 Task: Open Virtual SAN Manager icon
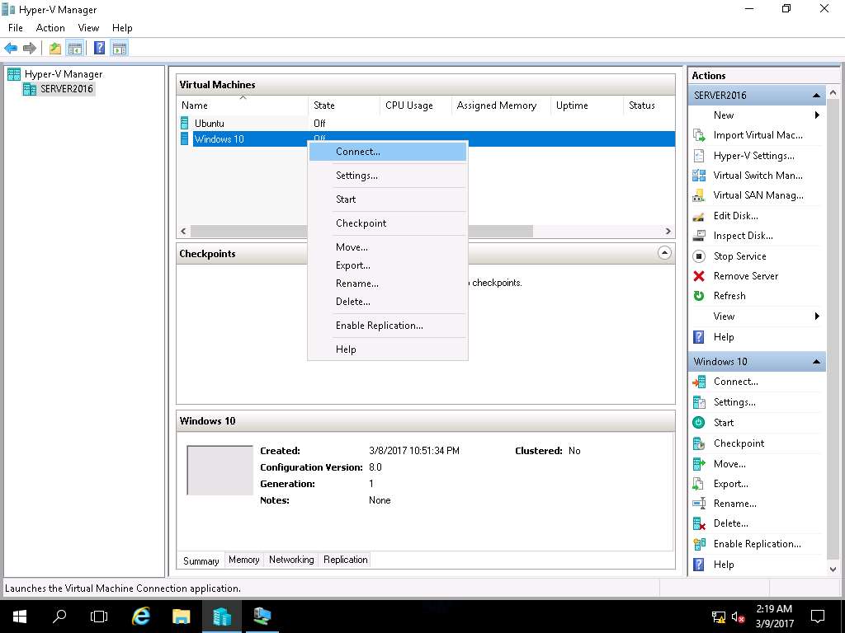point(699,195)
